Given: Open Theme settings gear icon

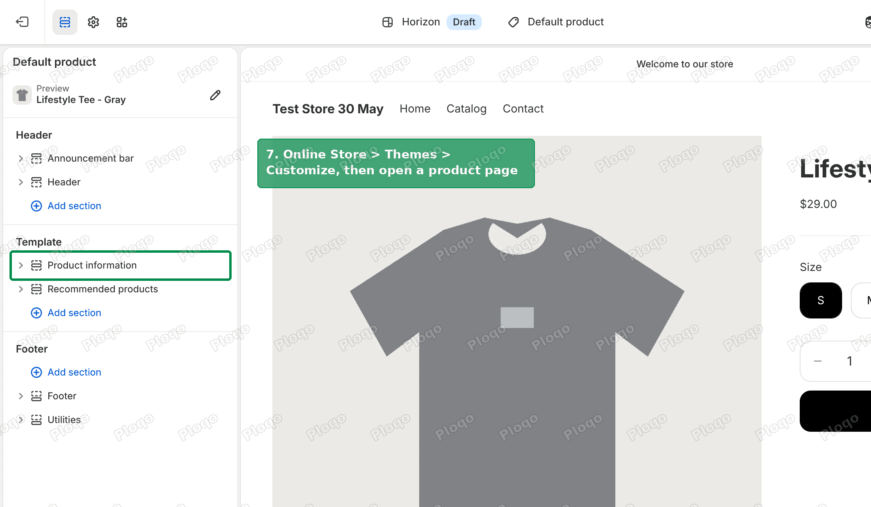Looking at the screenshot, I should (93, 22).
